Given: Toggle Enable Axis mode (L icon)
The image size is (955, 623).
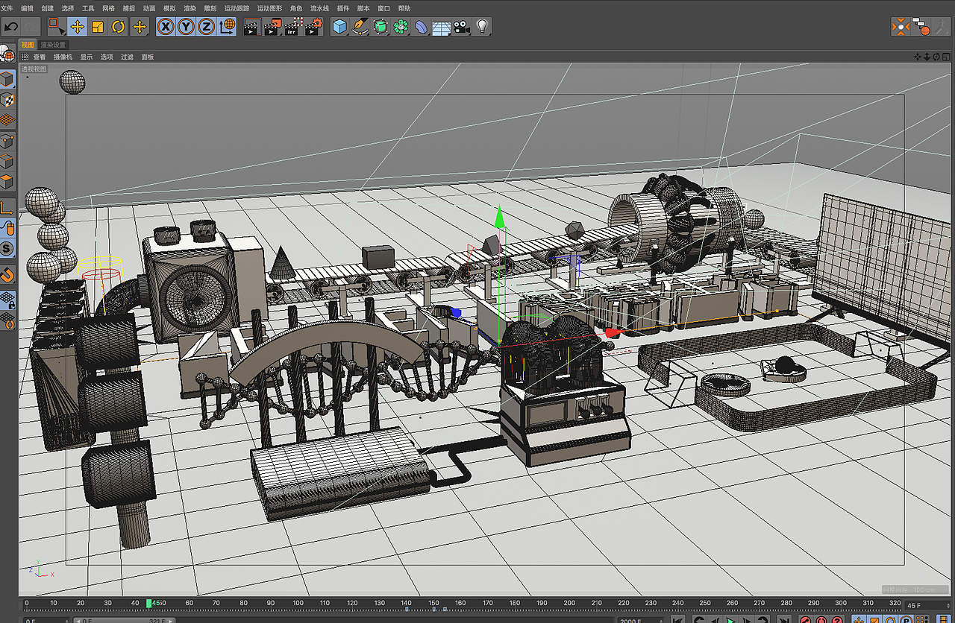Looking at the screenshot, I should pyautogui.click(x=7, y=207).
